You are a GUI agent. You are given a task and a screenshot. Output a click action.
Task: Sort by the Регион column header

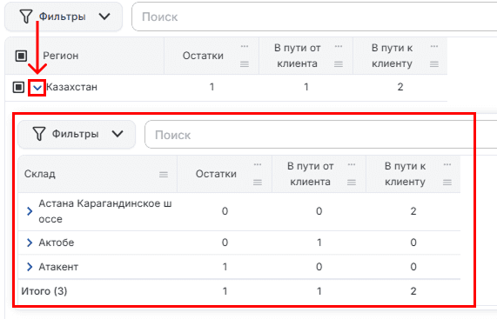click(x=61, y=56)
